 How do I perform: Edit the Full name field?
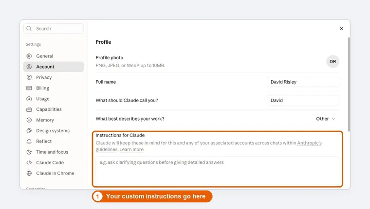tap(303, 82)
